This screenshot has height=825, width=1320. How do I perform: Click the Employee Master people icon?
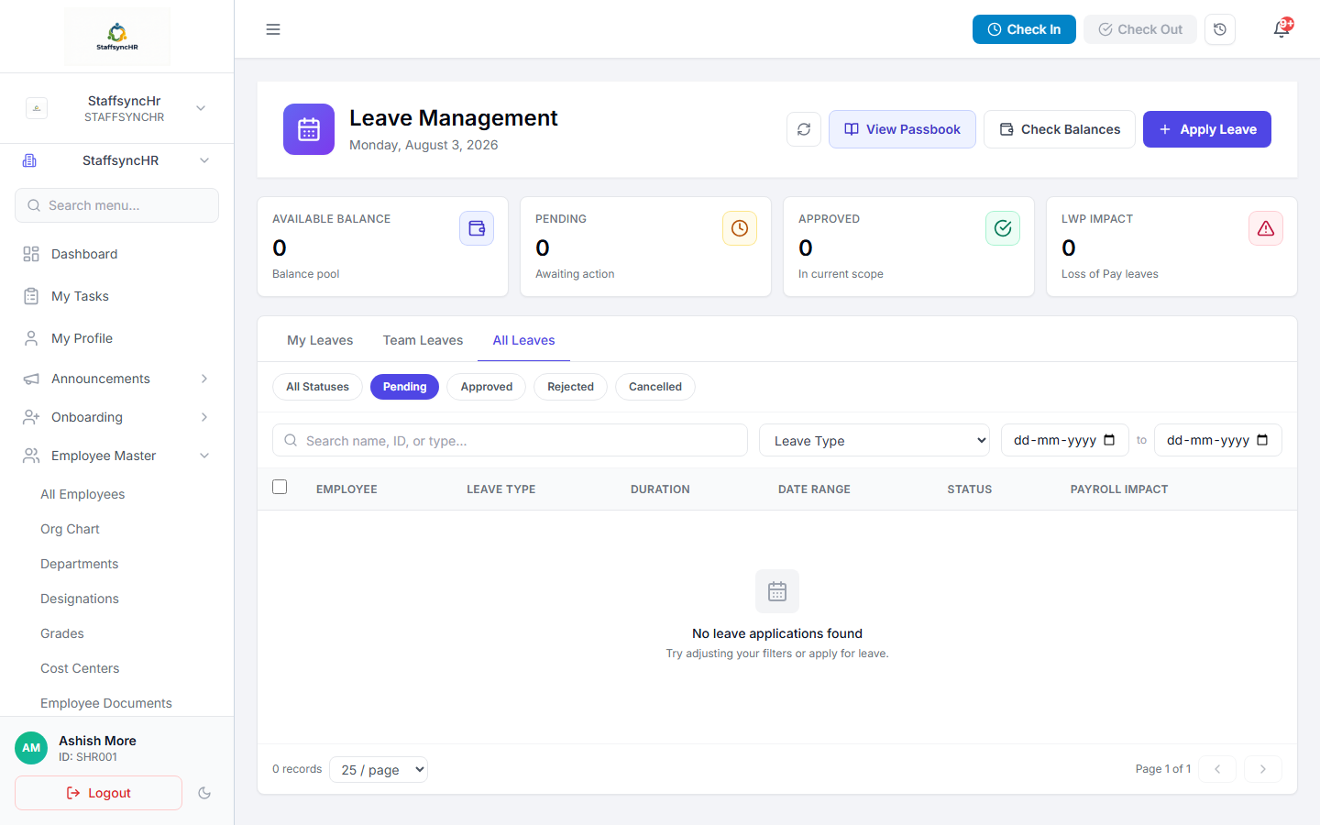(x=31, y=456)
